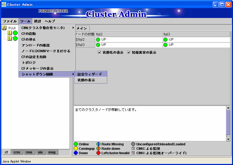233x165 pixels.
Task: Toggle 状態名の表示 checkbox
Action: tap(99, 52)
